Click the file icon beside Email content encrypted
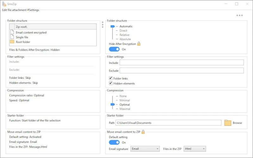Viewport: 253px width, 158px height. tap(12, 32)
